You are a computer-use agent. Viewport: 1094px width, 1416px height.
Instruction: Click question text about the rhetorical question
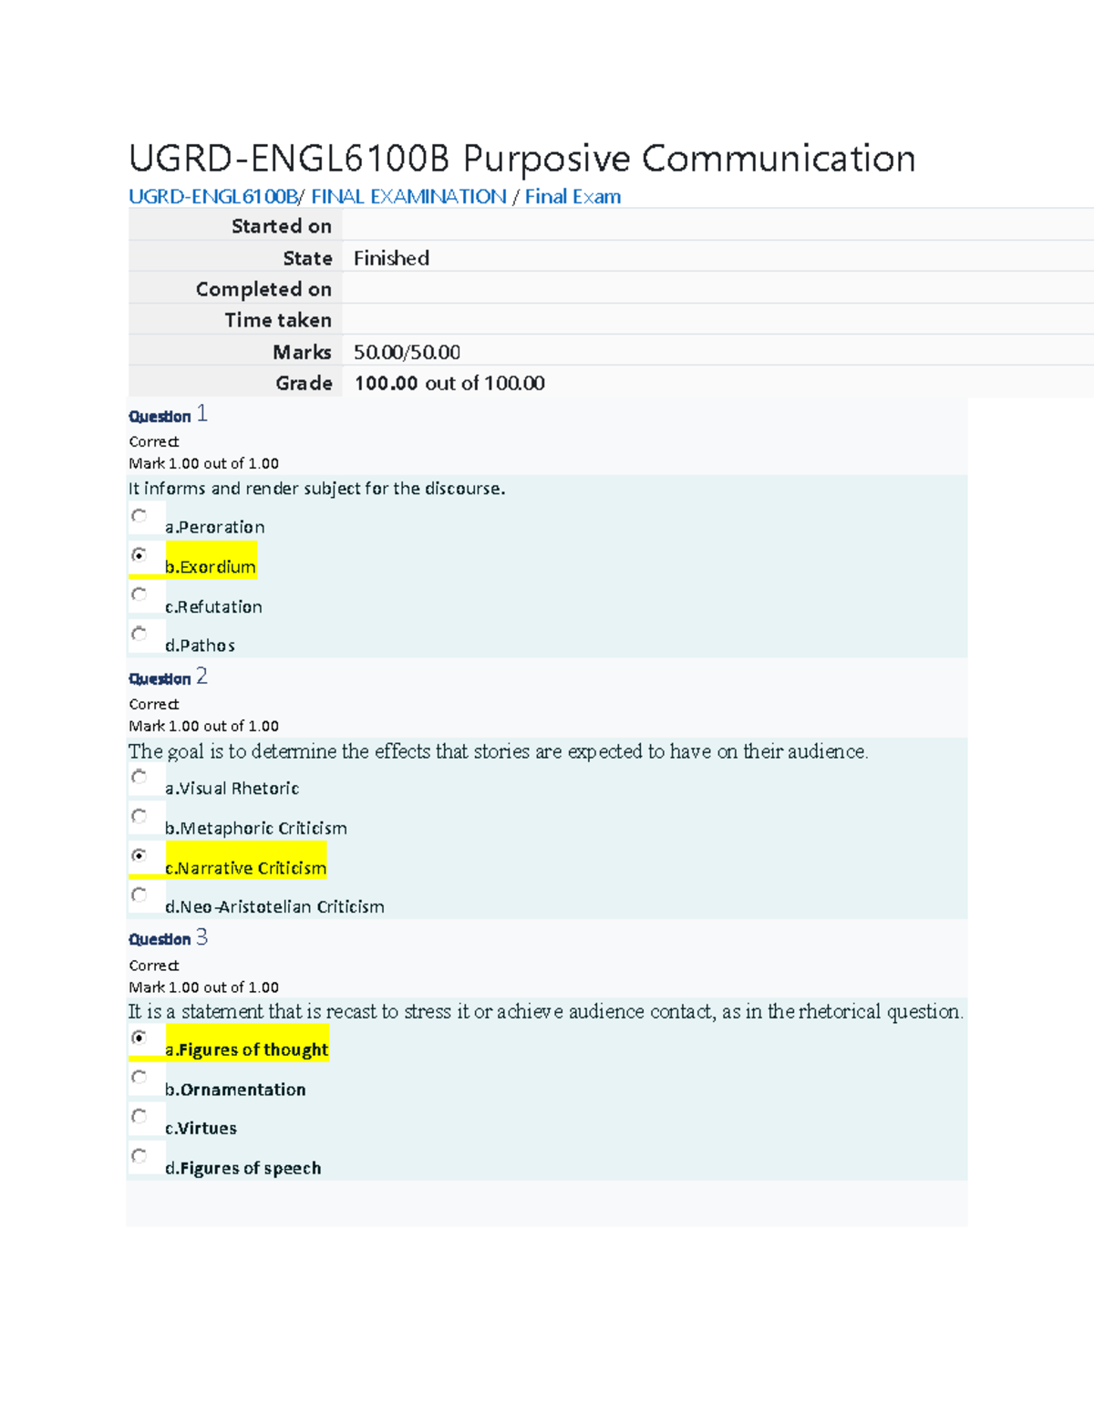(546, 1012)
